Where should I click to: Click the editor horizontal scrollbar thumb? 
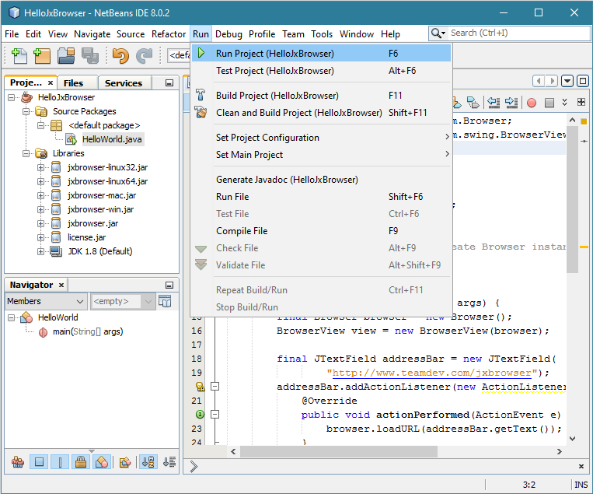click(x=339, y=451)
